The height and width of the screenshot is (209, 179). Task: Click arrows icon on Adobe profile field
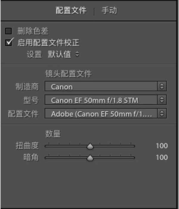click(162, 113)
